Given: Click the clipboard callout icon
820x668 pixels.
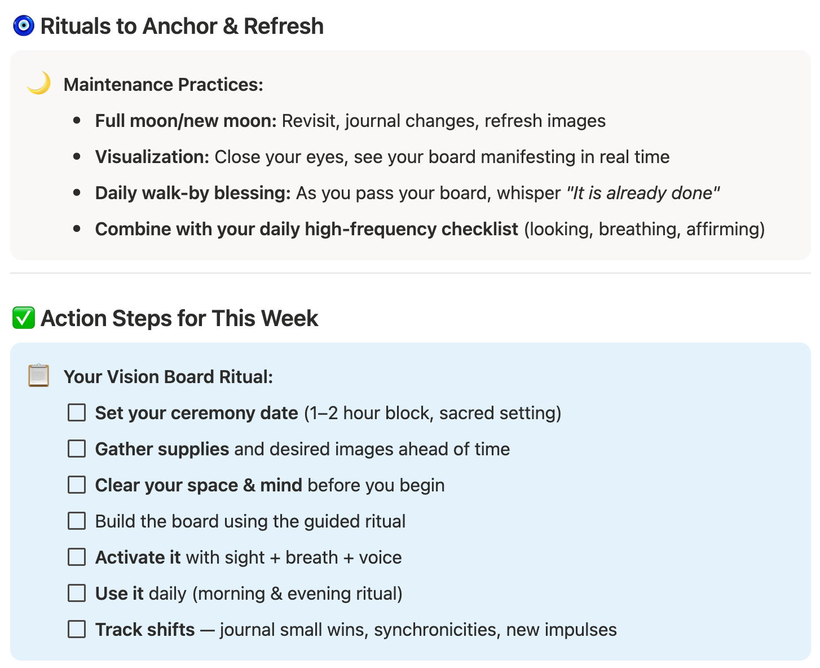Looking at the screenshot, I should (x=38, y=376).
